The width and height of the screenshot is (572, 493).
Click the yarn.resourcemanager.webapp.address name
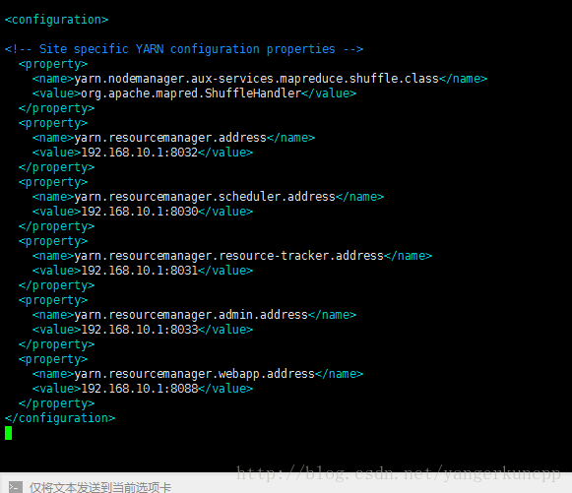194,374
